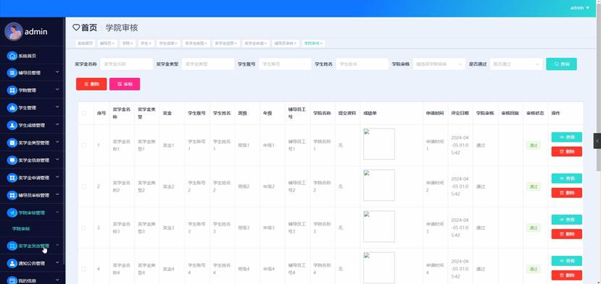Click the 首页 breadcrumb link

click(x=89, y=27)
